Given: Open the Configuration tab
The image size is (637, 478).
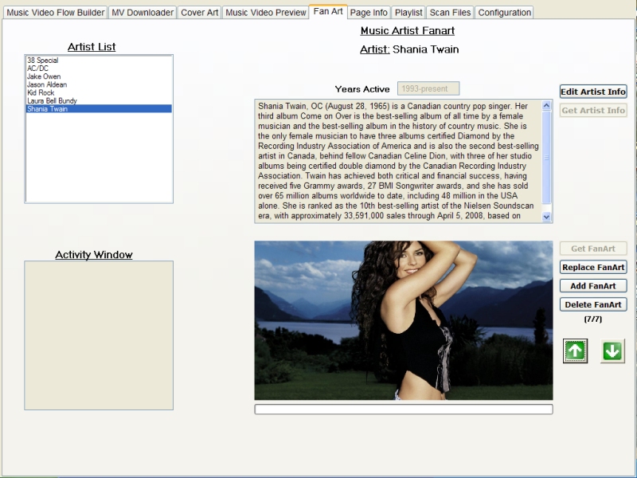Looking at the screenshot, I should 504,13.
